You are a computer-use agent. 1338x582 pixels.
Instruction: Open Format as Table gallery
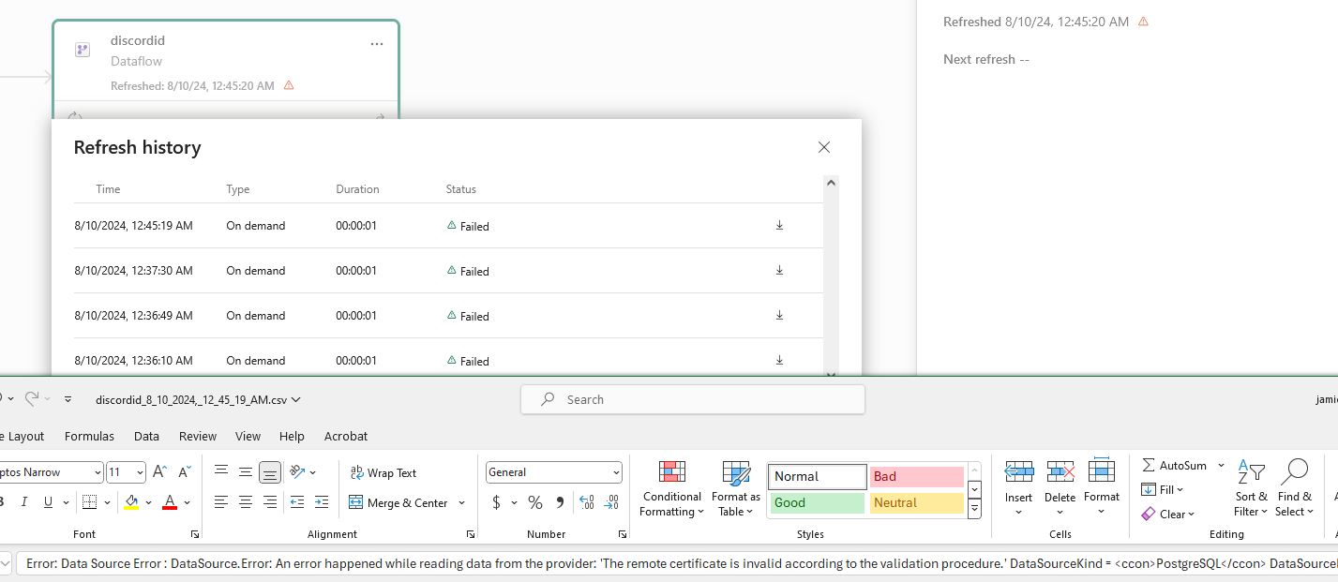tap(736, 489)
